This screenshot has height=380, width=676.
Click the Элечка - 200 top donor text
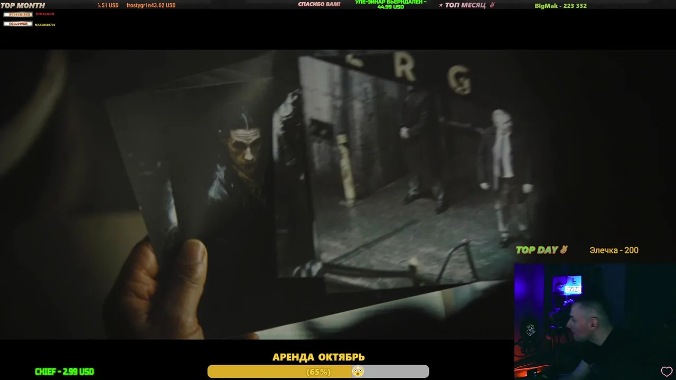click(614, 250)
